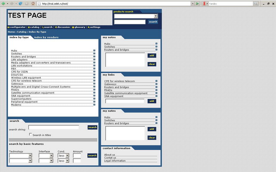Viewport: 276px width, 172px height.
Task: Focus the first-row Amount field
Action: (x=77, y=156)
